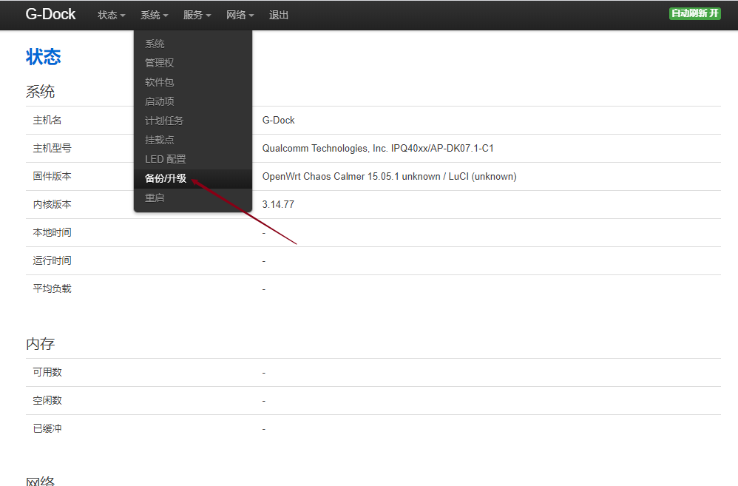
Task: Click the 内核版本 row label
Action: 52,204
